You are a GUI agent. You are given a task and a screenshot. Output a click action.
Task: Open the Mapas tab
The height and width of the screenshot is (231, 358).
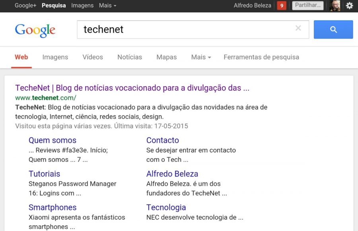pyautogui.click(x=166, y=57)
